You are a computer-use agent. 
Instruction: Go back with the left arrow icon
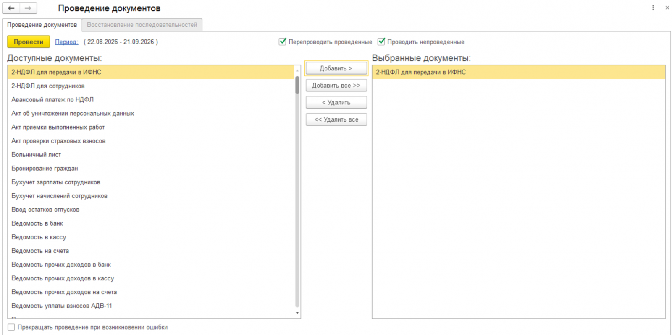click(11, 8)
